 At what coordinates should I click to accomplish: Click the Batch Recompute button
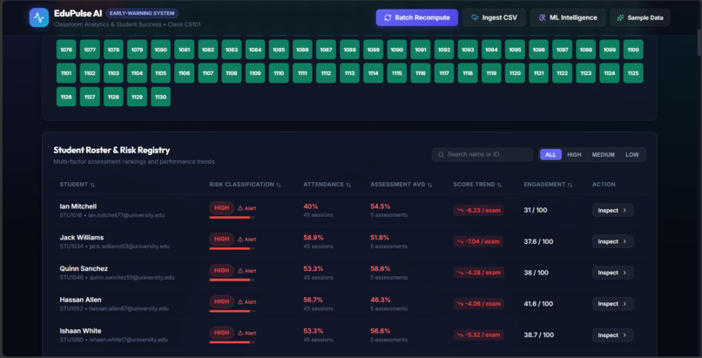[417, 17]
